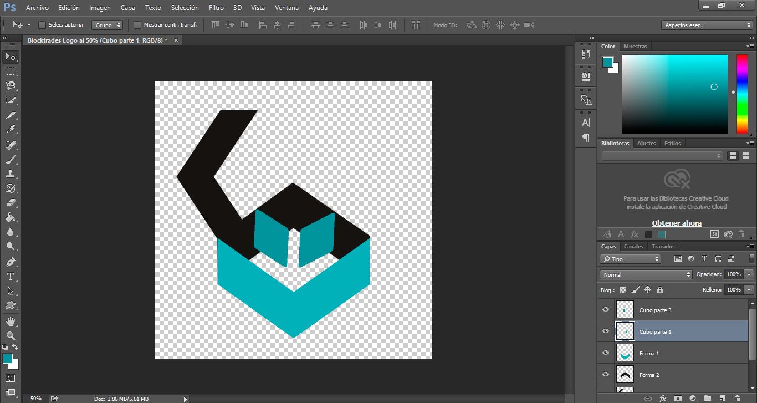This screenshot has width=757, height=403.
Task: Select the Horizontal Type tool
Action: pyautogui.click(x=11, y=276)
